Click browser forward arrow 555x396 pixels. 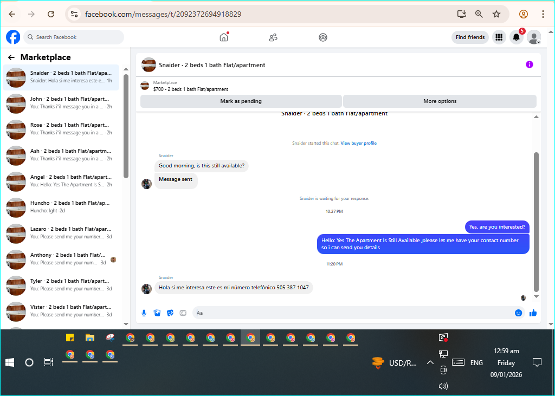point(31,14)
